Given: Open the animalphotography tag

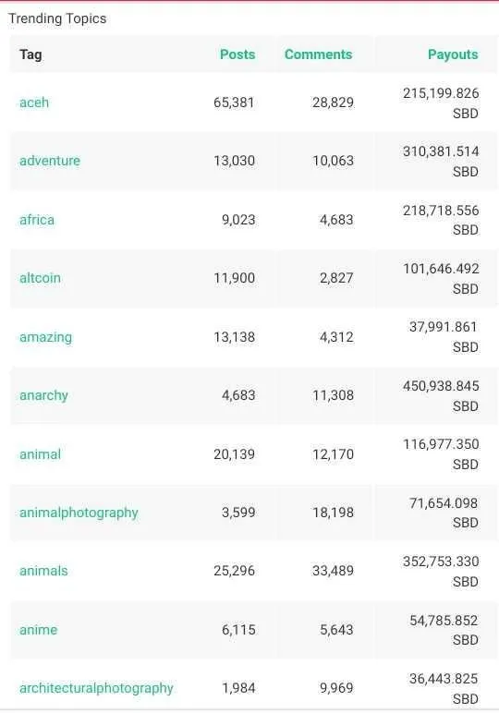Looking at the screenshot, I should [79, 513].
